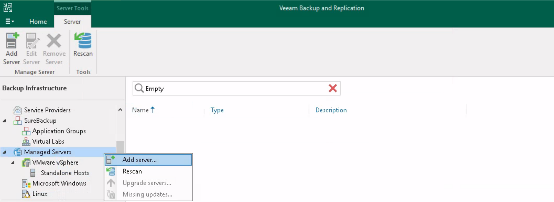Focus the search field containing Empty
554x202 pixels.
(236, 88)
